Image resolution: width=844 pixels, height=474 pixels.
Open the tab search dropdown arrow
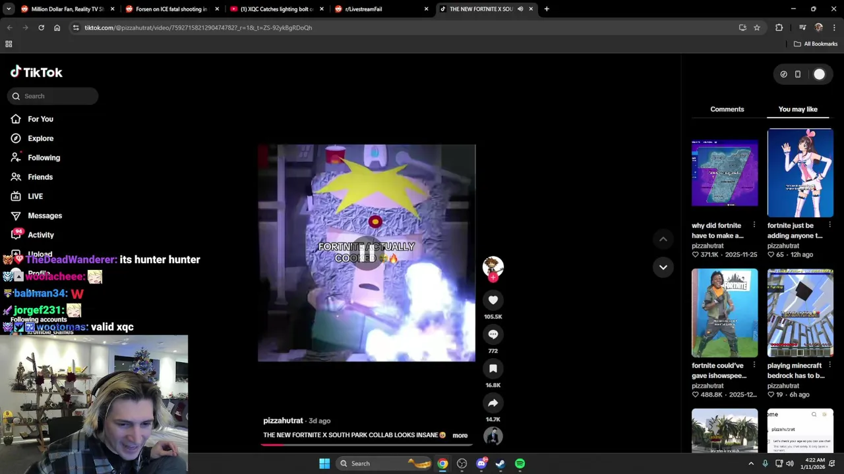coord(9,9)
